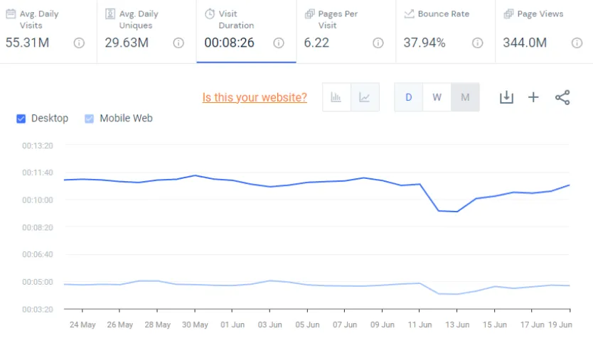This screenshot has height=355, width=593.
Task: Select monthly granularity M button
Action: pos(465,97)
